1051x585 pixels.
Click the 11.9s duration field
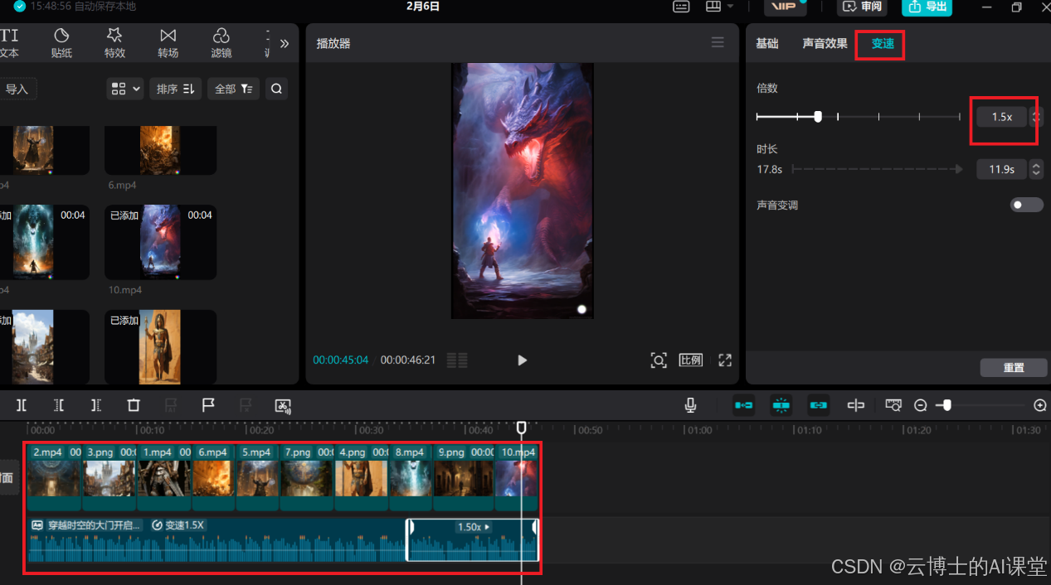point(1002,169)
